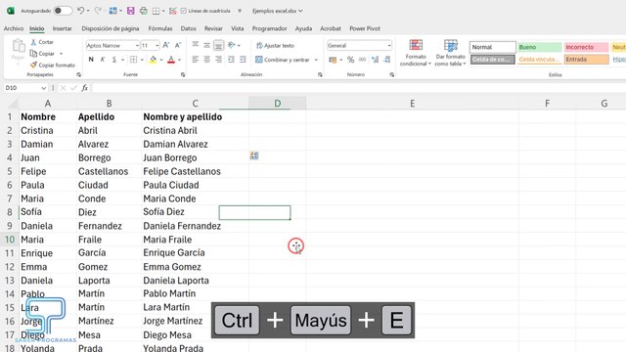Toggle underline S formatting
This screenshot has width=626, height=352.
(x=114, y=60)
